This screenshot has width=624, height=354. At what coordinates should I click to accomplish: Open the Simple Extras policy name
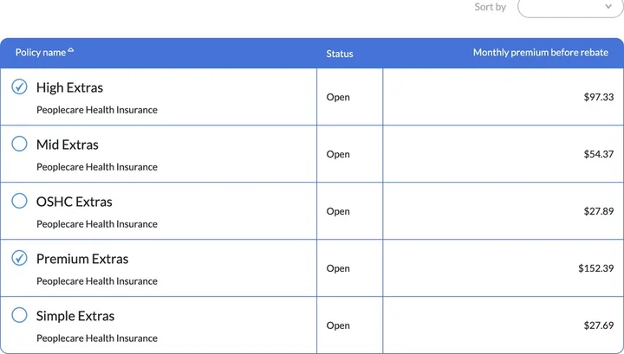[x=75, y=316]
